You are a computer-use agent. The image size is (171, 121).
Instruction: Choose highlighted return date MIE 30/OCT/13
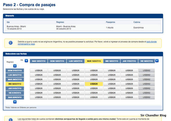click(15, 84)
